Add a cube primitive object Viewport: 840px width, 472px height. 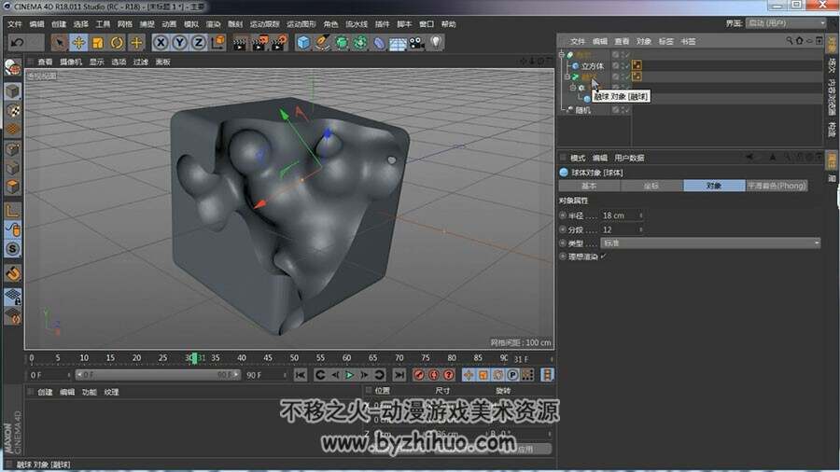click(303, 42)
